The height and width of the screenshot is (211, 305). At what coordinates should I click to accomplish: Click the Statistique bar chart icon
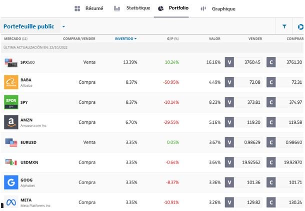[117, 8]
